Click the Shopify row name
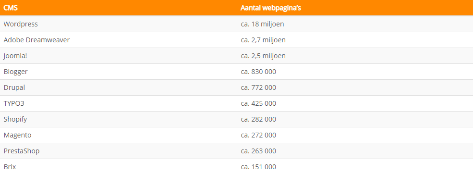 click(x=15, y=119)
